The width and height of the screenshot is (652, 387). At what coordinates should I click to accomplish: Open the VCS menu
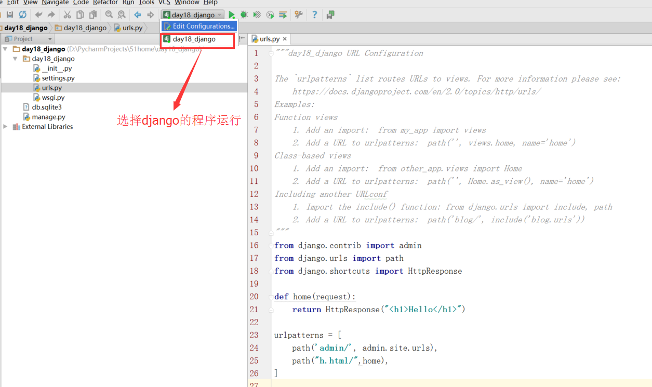164,3
